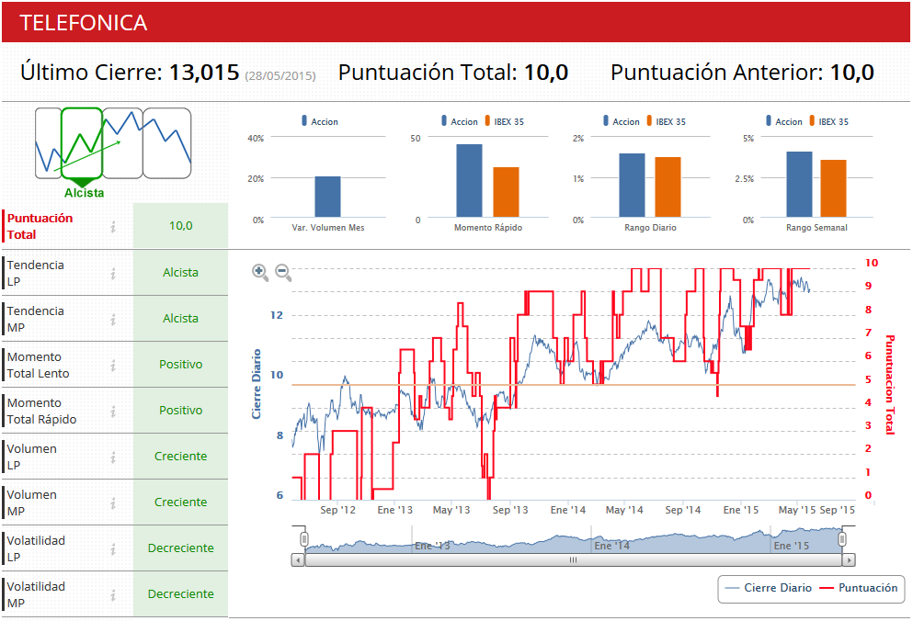Viewport: 913px width, 621px height.
Task: Toggle Accion legend in Var. Volumen Mes chart
Action: [x=320, y=121]
